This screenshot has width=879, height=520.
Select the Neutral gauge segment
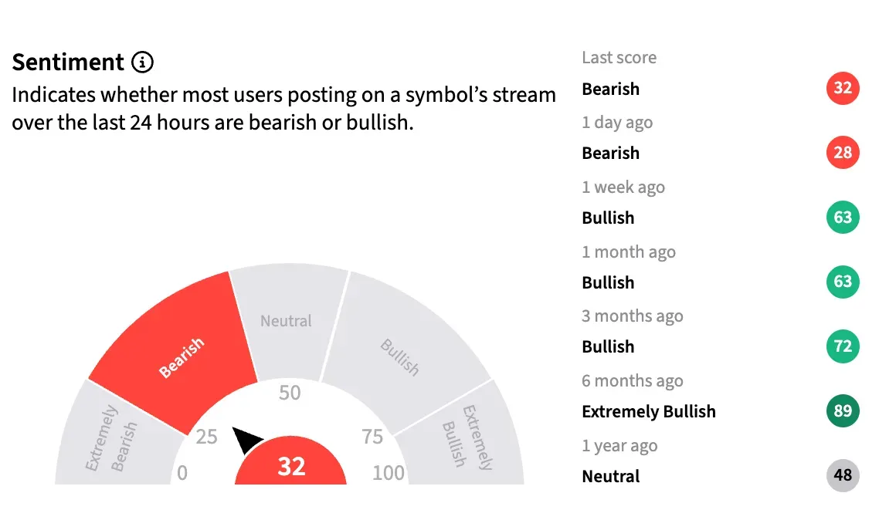click(287, 321)
